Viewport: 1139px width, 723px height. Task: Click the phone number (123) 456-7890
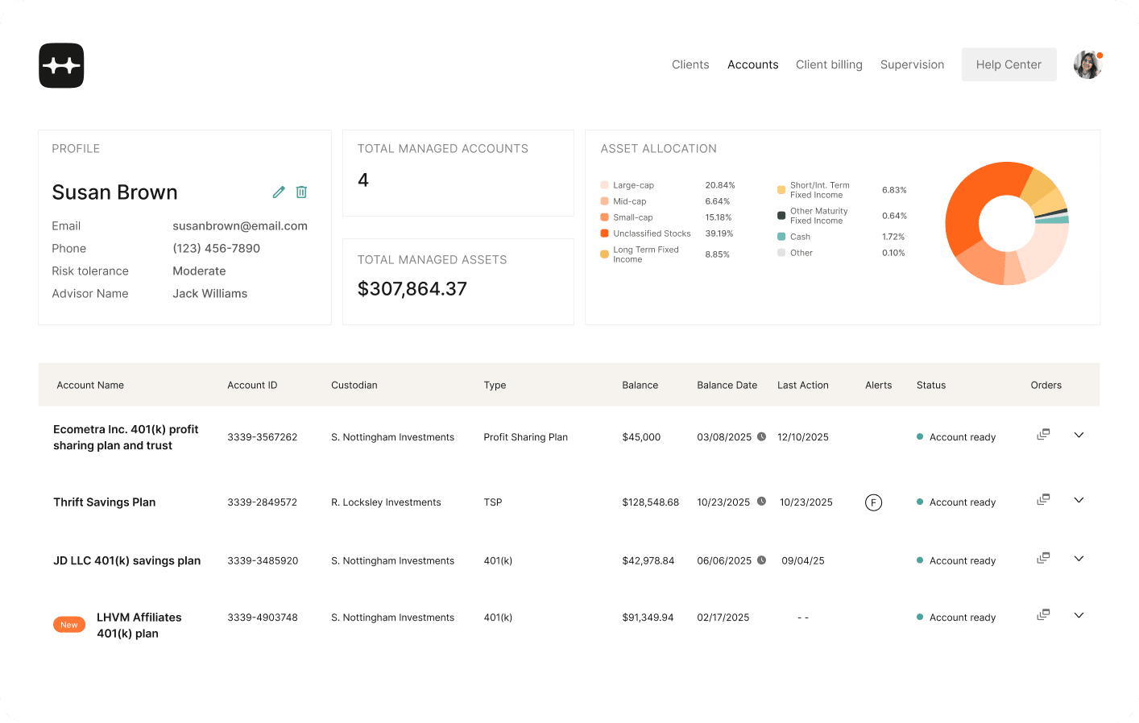point(217,249)
